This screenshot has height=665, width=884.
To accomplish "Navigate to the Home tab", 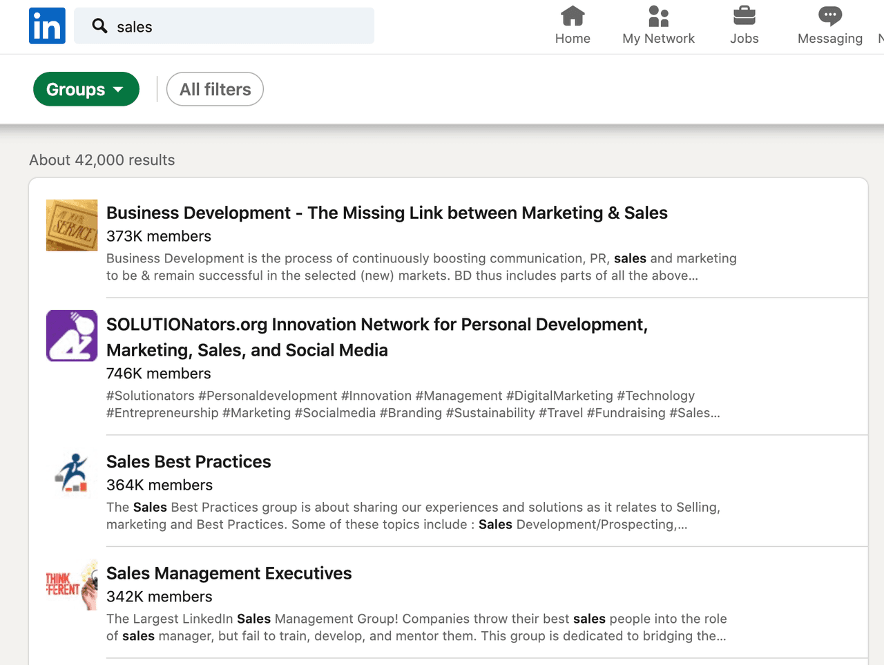I will (x=573, y=26).
